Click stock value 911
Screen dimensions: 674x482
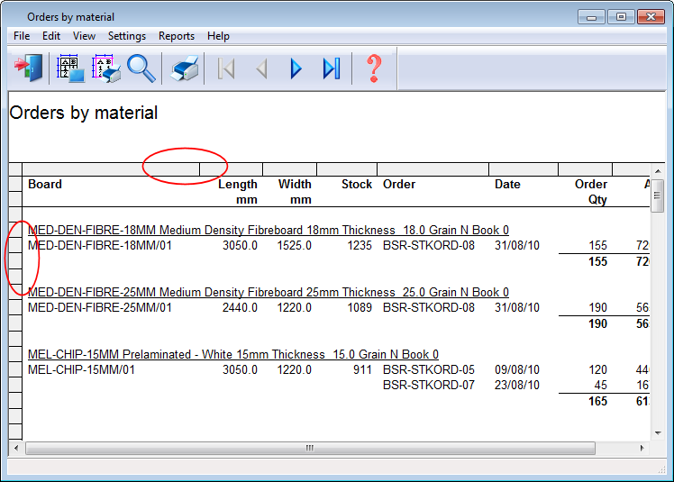tap(362, 369)
